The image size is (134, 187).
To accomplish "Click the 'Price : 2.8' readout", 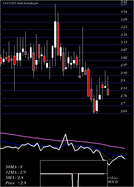I will pos(16,183).
